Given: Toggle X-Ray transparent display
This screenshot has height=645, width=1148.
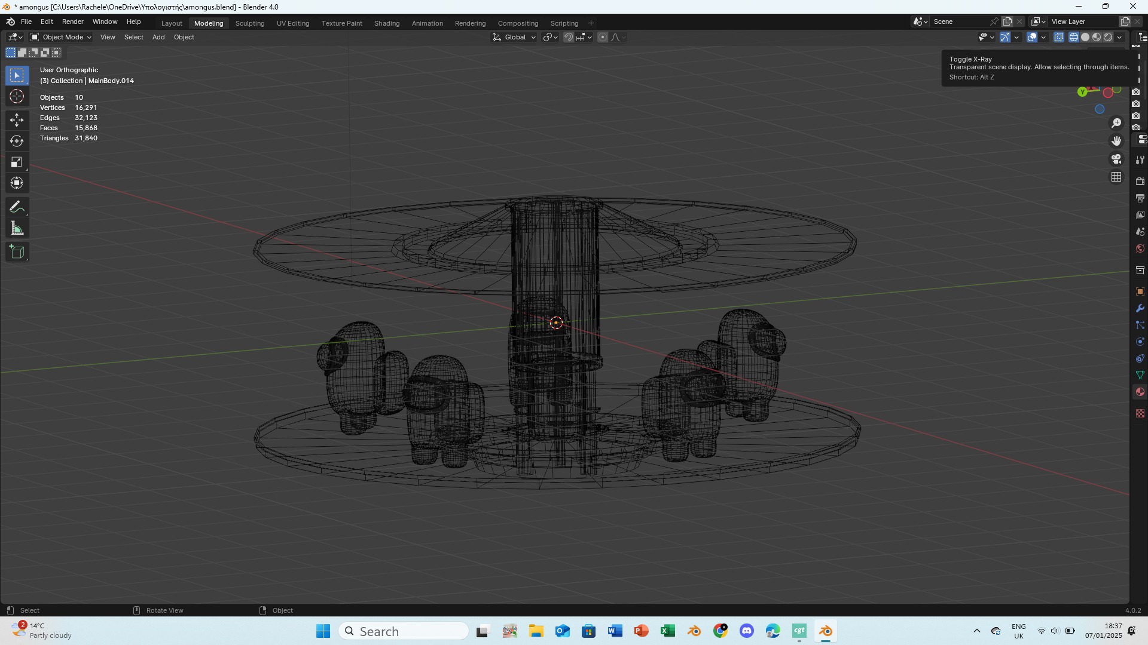Looking at the screenshot, I should [1058, 37].
